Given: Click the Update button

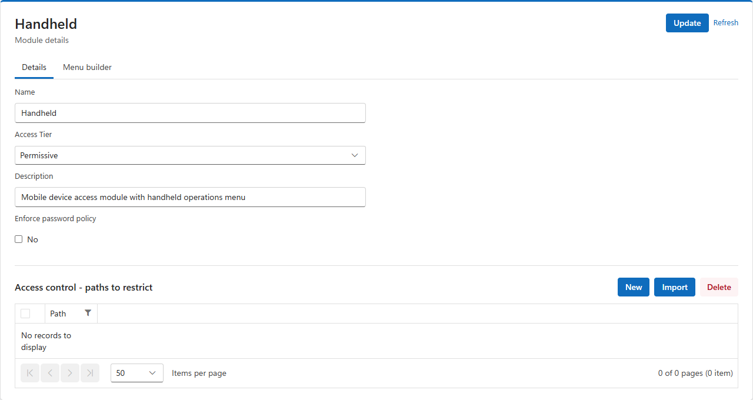Looking at the screenshot, I should [x=687, y=23].
